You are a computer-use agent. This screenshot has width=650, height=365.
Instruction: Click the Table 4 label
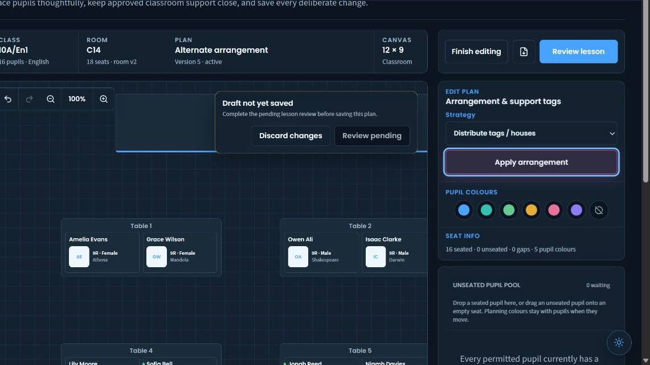(x=141, y=351)
